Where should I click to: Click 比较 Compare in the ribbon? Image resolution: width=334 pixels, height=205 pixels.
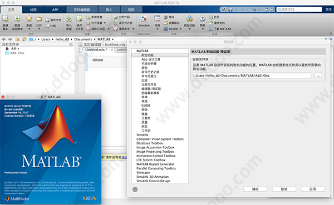pyautogui.click(x=51, y=26)
